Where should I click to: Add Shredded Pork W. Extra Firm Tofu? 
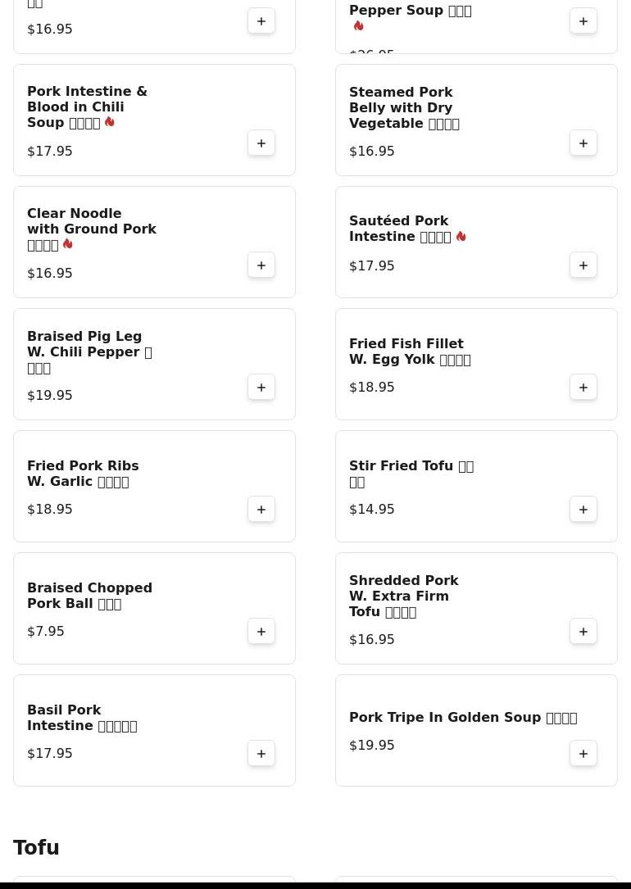[583, 631]
